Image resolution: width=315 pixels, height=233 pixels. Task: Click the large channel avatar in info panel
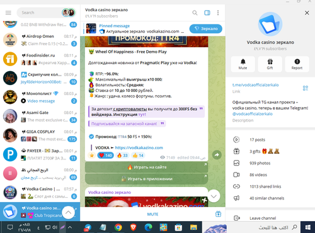click(x=270, y=24)
